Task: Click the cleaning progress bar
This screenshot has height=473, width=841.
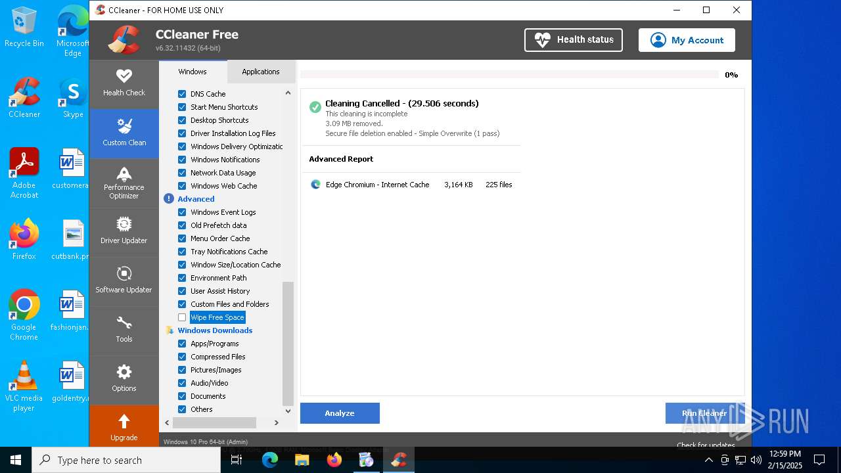Action: point(510,75)
